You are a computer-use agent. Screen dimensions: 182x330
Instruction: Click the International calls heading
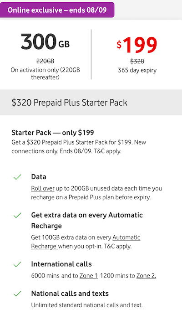(61, 264)
